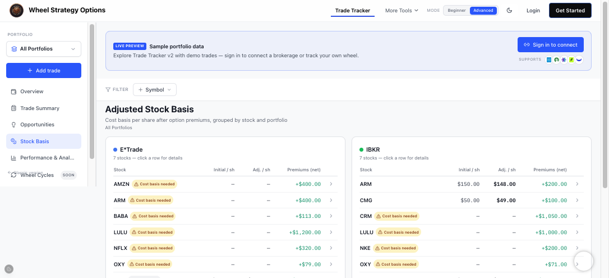This screenshot has width=609, height=278.
Task: Click the Get Started button
Action: tap(570, 11)
